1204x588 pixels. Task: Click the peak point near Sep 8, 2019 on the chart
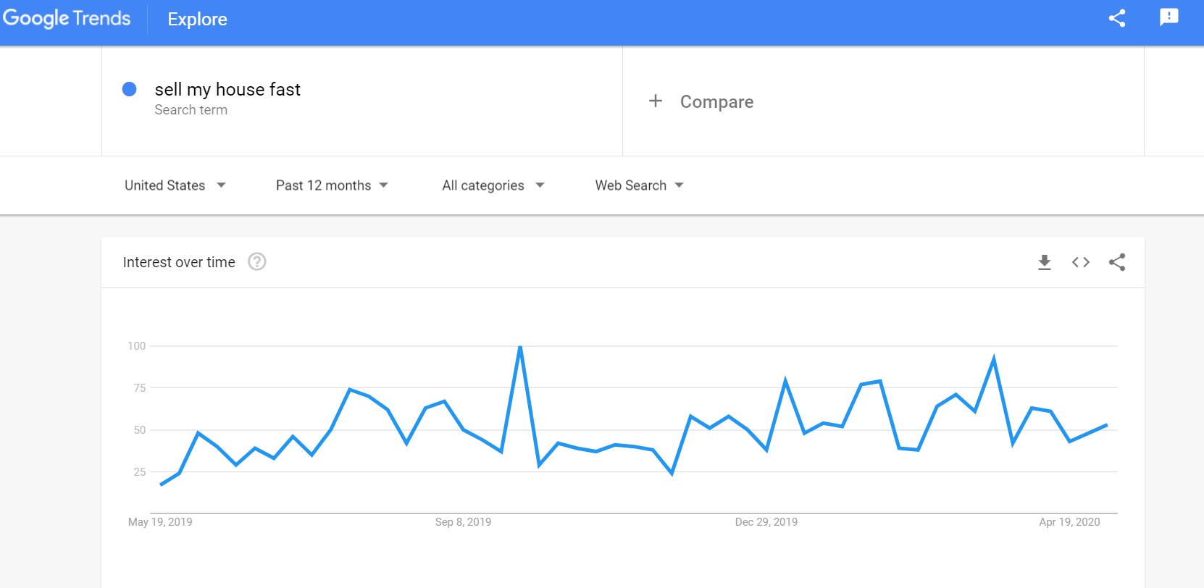(520, 347)
